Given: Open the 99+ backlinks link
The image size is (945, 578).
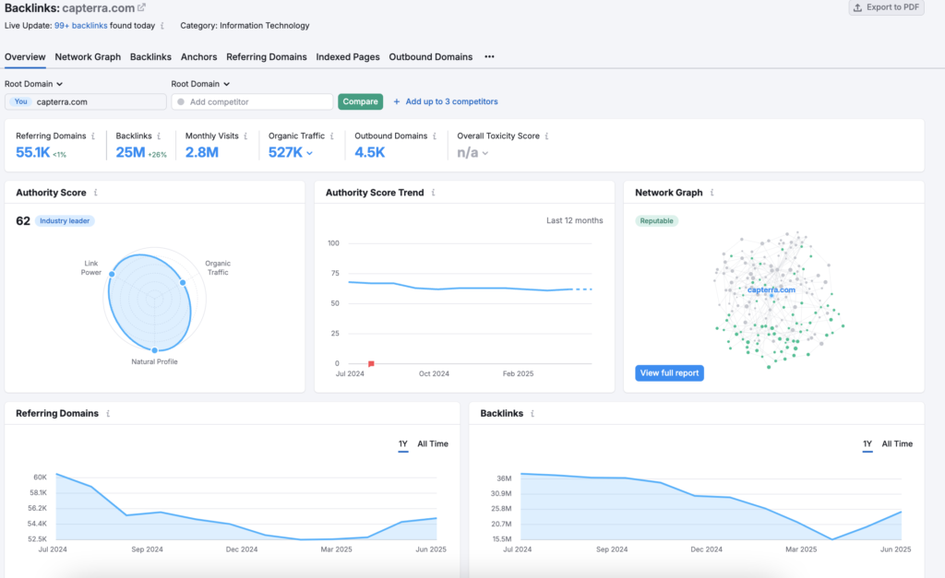Looking at the screenshot, I should pyautogui.click(x=81, y=26).
